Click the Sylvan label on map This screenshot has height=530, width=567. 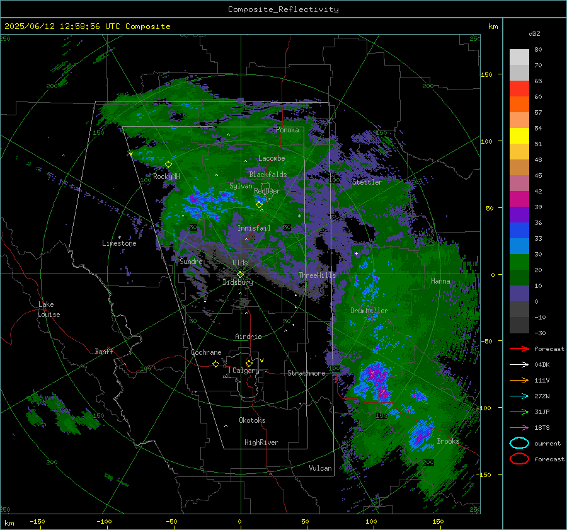point(241,186)
